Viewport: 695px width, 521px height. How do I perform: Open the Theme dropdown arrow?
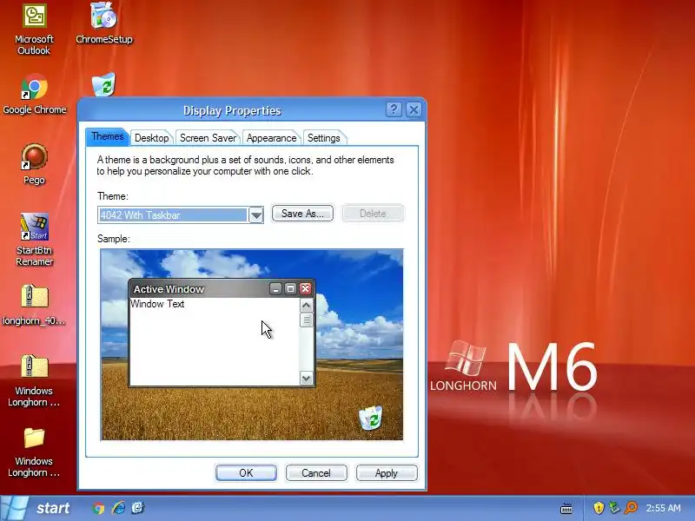(x=255, y=215)
